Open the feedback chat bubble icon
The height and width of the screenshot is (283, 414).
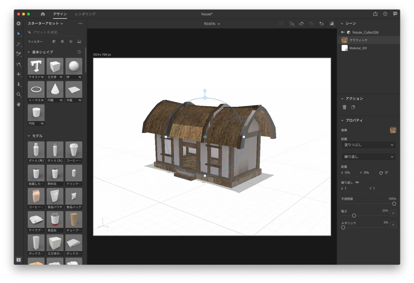pyautogui.click(x=395, y=14)
